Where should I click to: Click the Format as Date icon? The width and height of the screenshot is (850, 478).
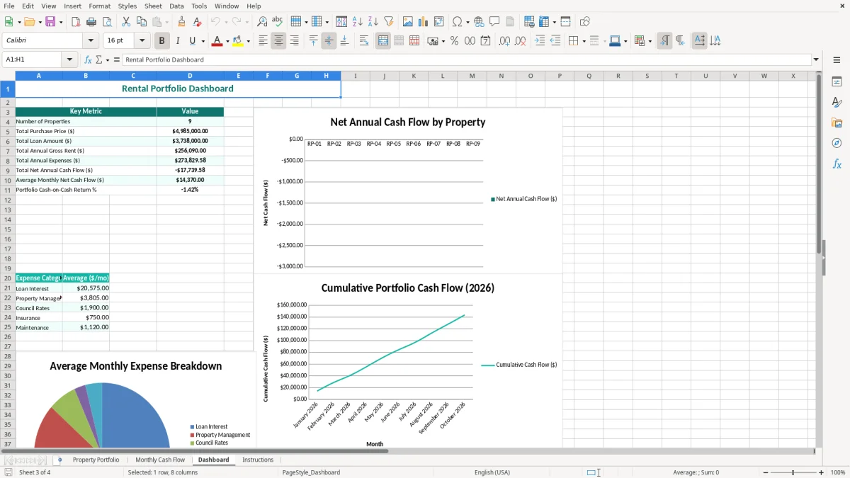[485, 41]
